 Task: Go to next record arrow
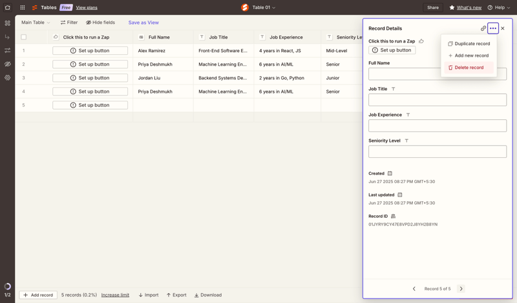click(x=461, y=289)
